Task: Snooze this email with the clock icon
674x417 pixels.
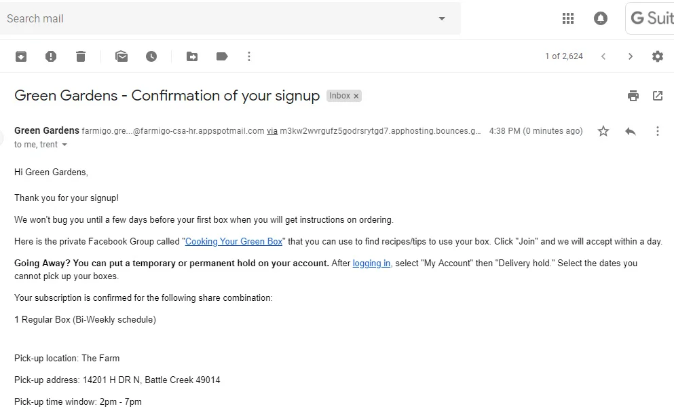Action: (x=151, y=56)
